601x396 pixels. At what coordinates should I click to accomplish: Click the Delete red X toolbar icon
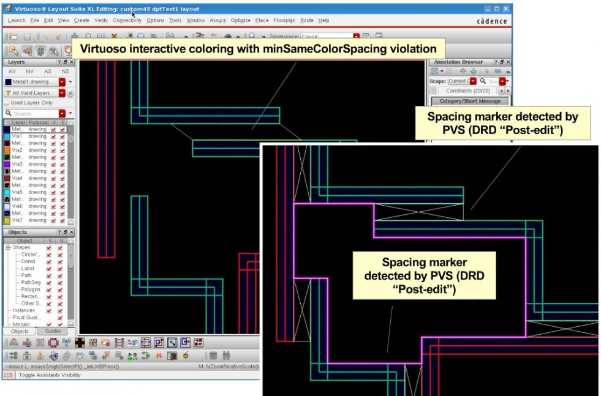pyautogui.click(x=114, y=36)
